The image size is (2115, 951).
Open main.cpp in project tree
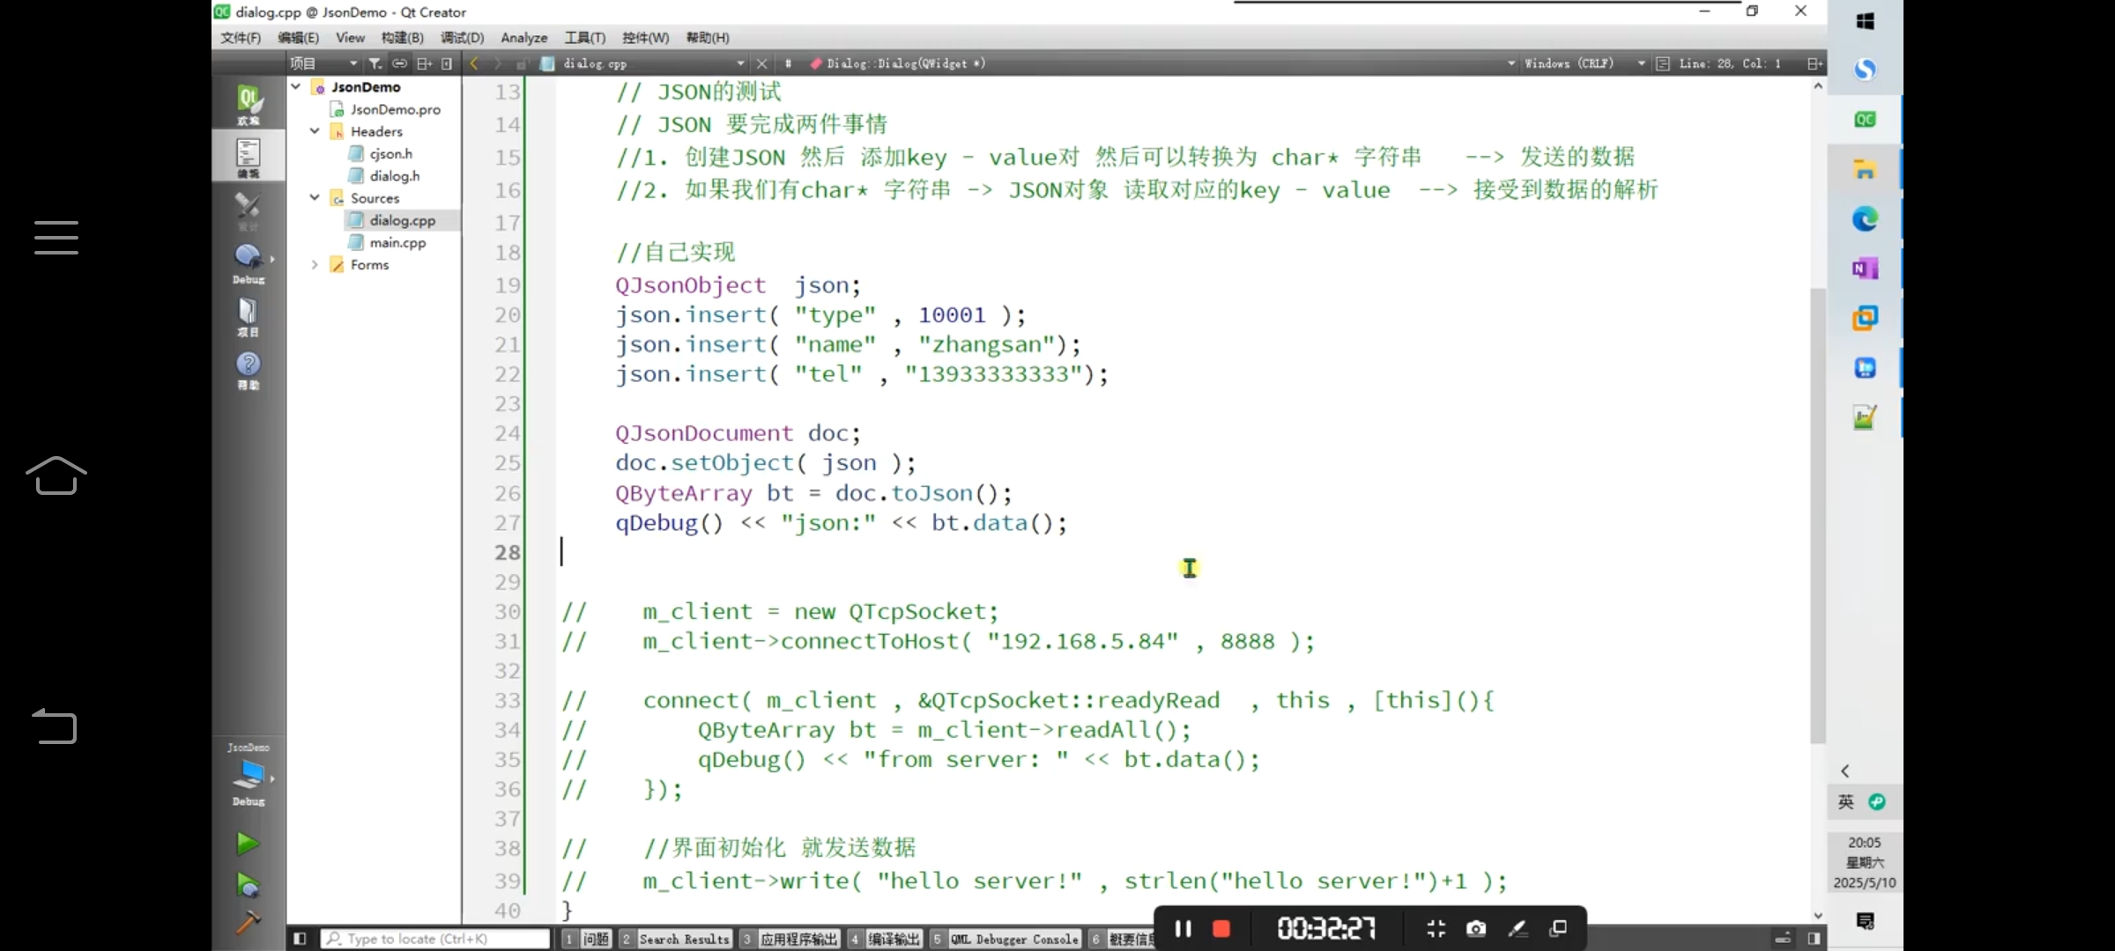click(397, 242)
